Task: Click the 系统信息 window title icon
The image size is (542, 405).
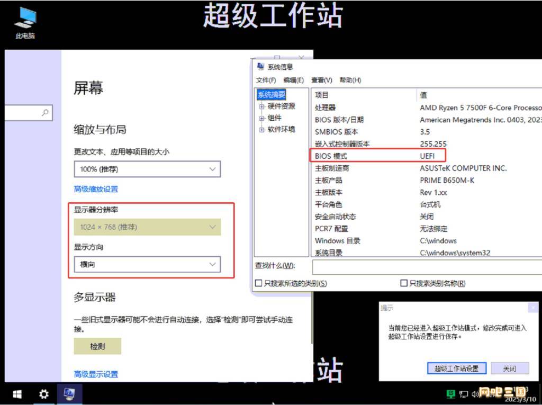Action: [260, 66]
